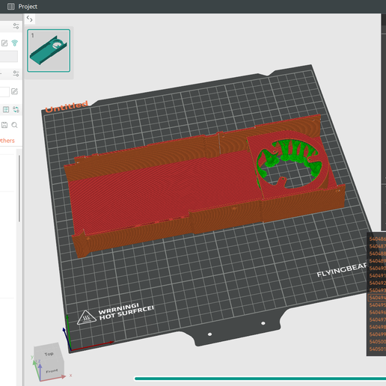Open printer section settings sliders icon
The width and height of the screenshot is (386, 386).
(16, 26)
